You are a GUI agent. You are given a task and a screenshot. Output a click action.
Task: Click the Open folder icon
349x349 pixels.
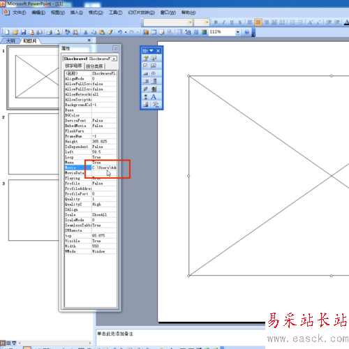(x=15, y=32)
